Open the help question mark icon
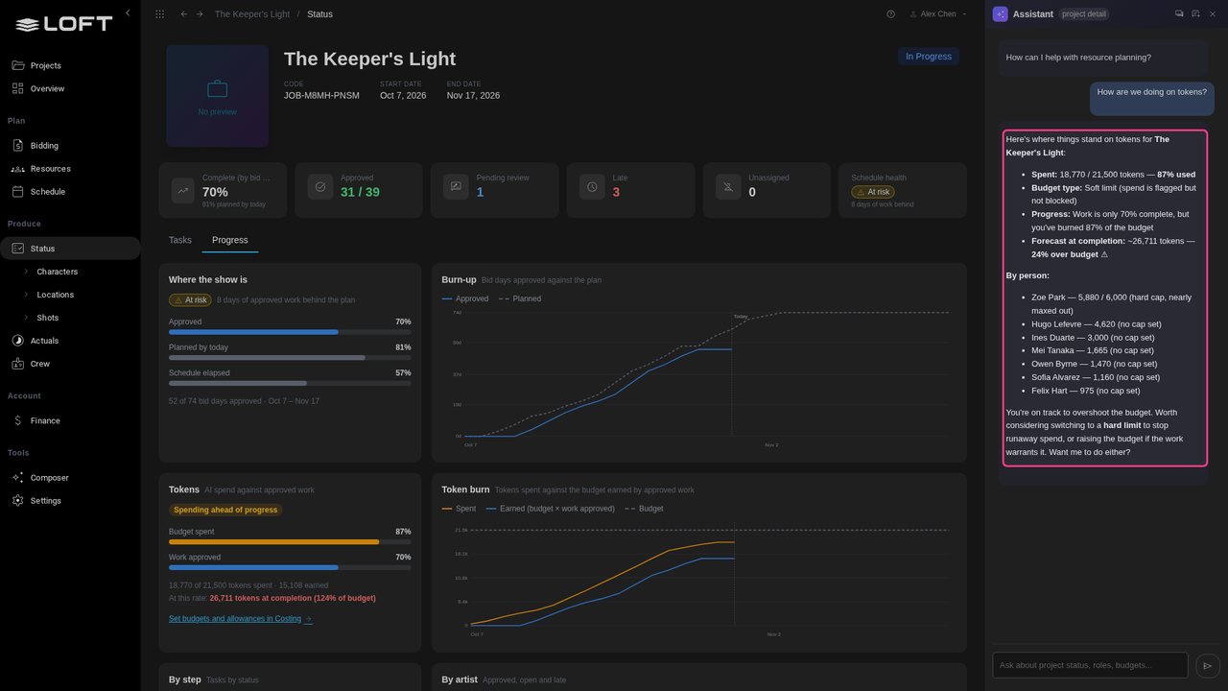Screen dimensions: 1228x691 (891, 14)
